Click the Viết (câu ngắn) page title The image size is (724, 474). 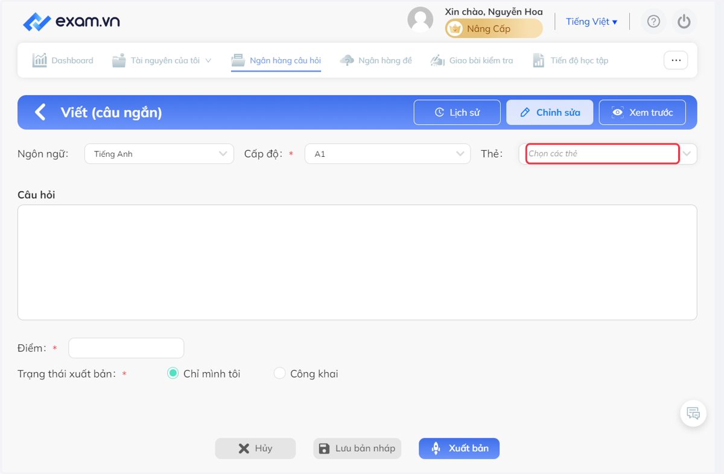(x=111, y=112)
